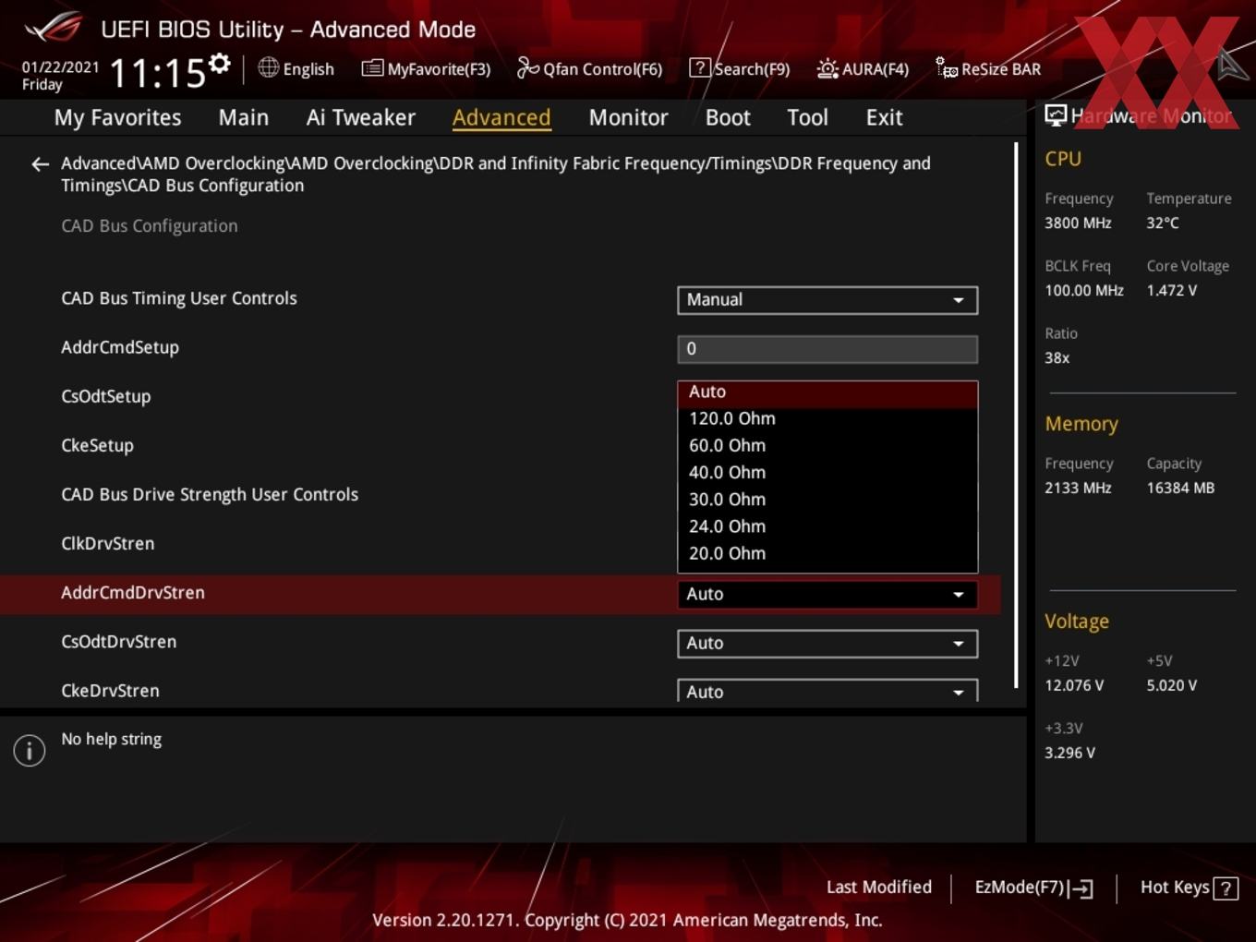Click Last Modified button

(x=879, y=888)
